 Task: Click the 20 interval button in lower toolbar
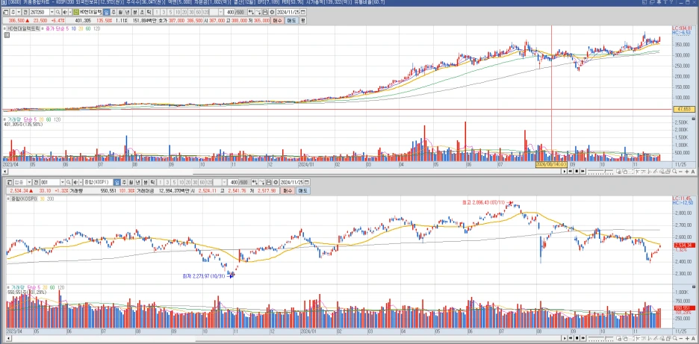pyautogui.click(x=188, y=182)
